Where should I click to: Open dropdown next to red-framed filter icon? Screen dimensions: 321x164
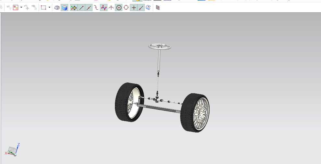tap(21, 7)
